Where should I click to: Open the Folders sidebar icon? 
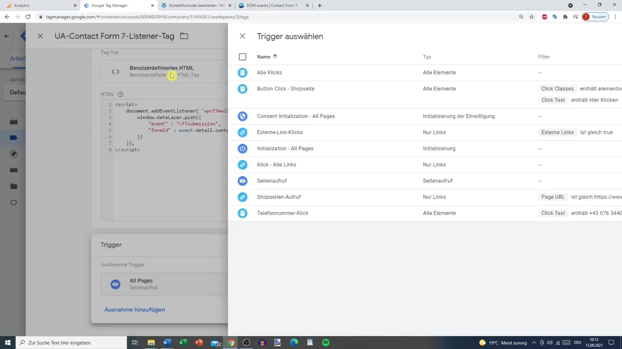pos(14,186)
